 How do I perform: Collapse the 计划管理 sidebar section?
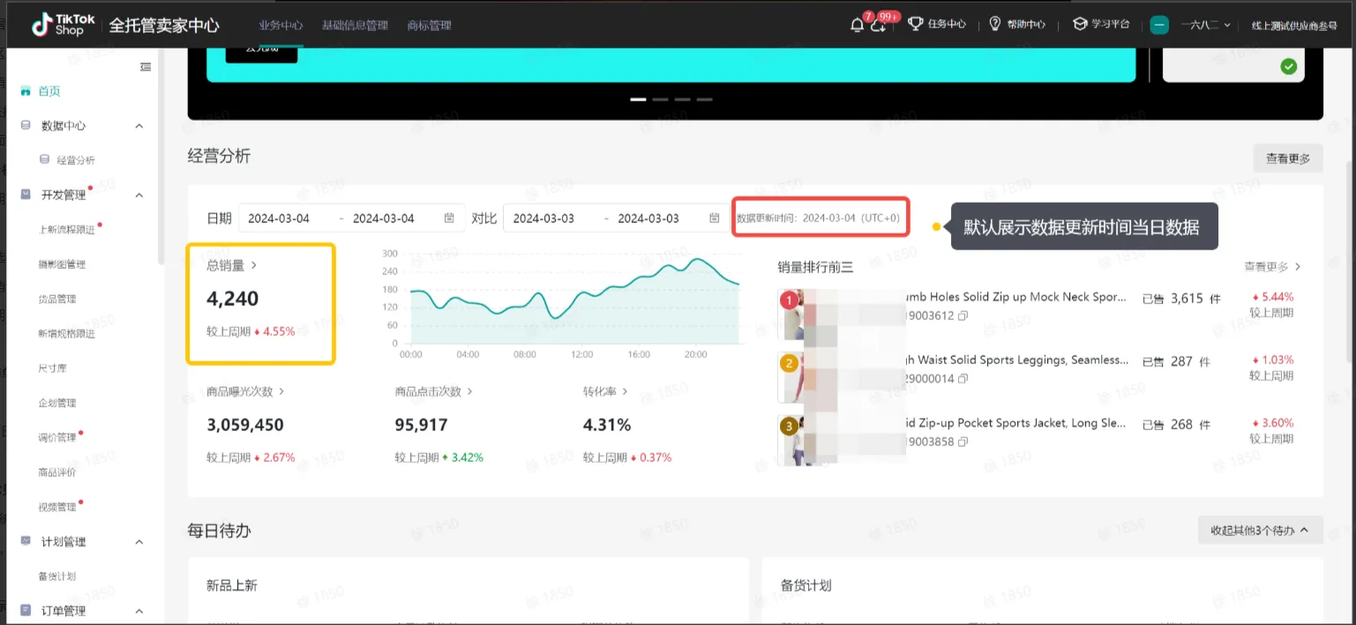click(x=139, y=541)
